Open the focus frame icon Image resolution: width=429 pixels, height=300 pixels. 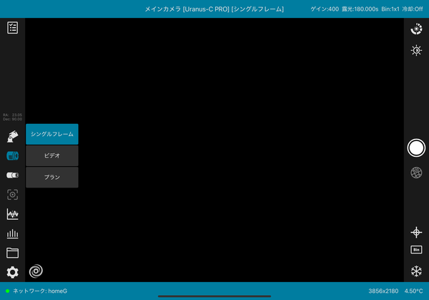13,195
